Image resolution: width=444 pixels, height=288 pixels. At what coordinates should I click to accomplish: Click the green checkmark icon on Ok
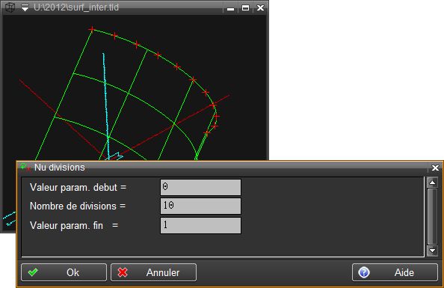coord(33,272)
